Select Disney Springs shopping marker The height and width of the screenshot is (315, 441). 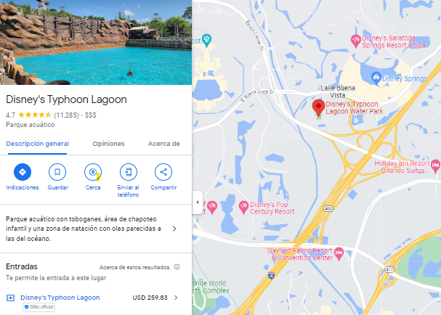376,77
